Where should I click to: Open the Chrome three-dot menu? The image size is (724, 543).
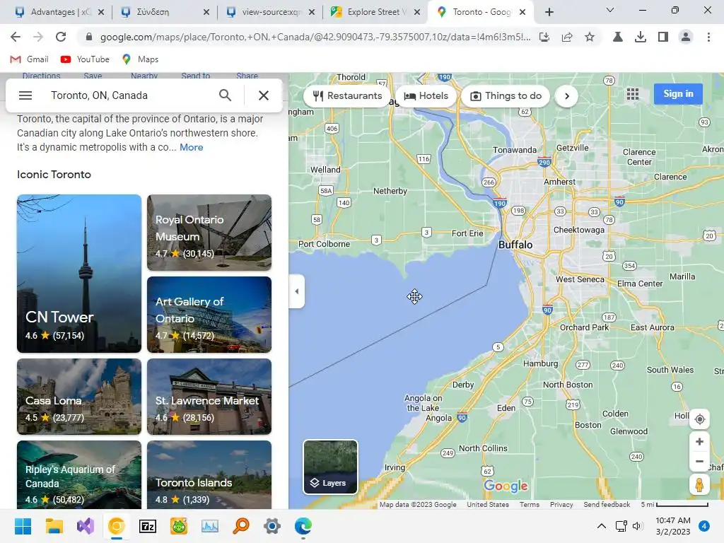(x=708, y=37)
